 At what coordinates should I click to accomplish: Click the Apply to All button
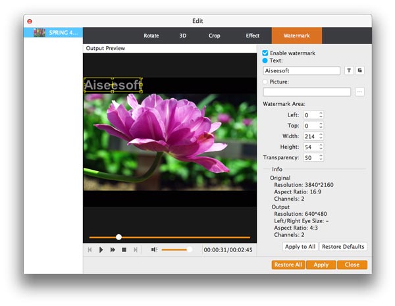(x=300, y=247)
